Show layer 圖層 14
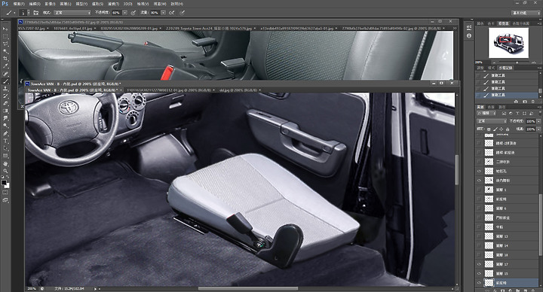This screenshot has height=292, width=543. click(480, 245)
